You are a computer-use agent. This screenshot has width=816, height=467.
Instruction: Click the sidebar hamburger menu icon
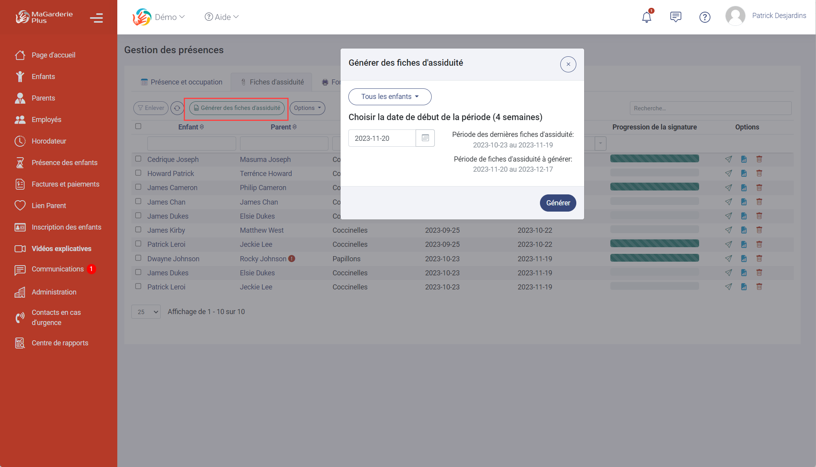click(96, 18)
